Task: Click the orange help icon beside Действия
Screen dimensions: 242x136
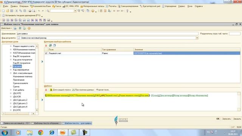Action: pos(29,28)
